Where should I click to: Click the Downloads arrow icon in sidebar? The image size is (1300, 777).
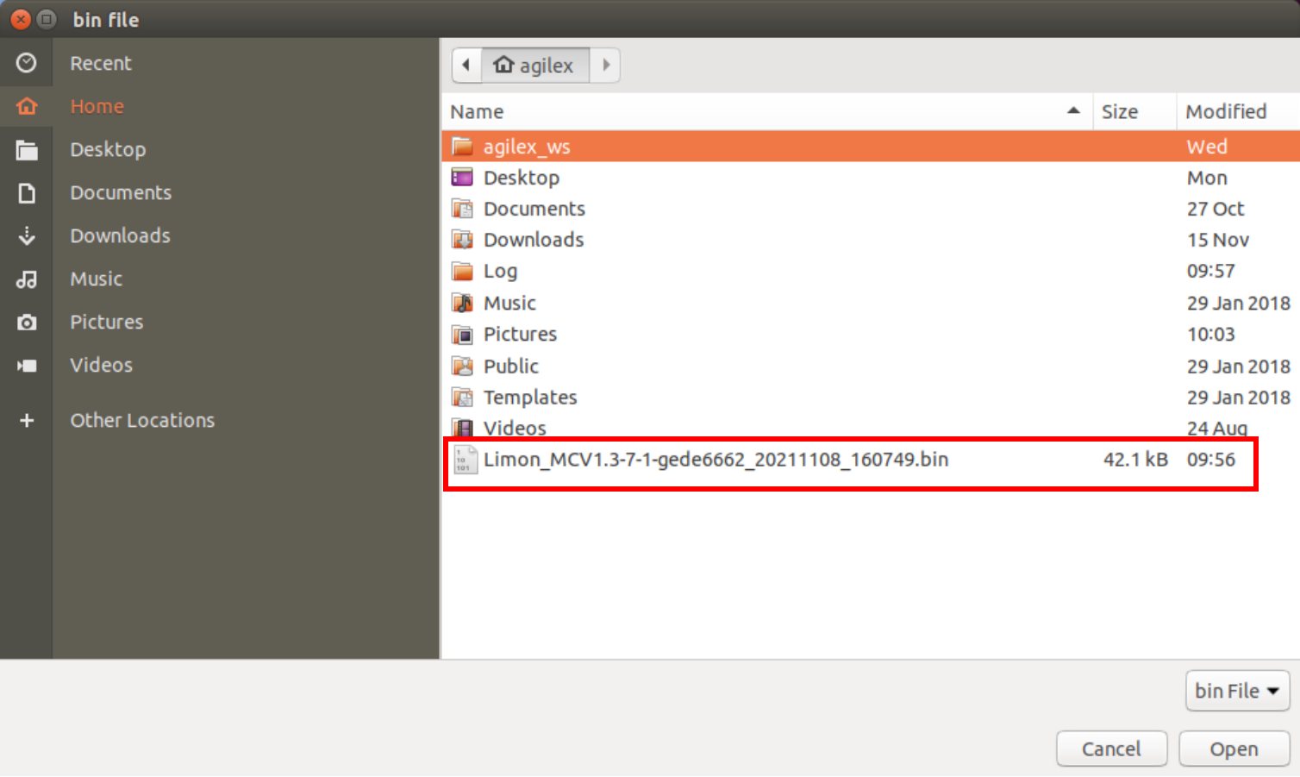pyautogui.click(x=27, y=235)
